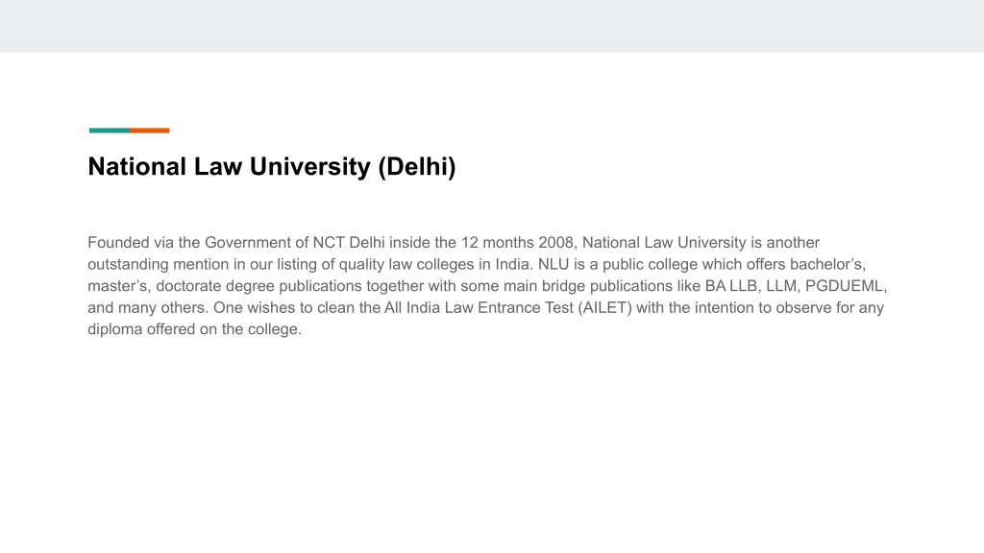Select the orange segment of the accent bar

150,131
